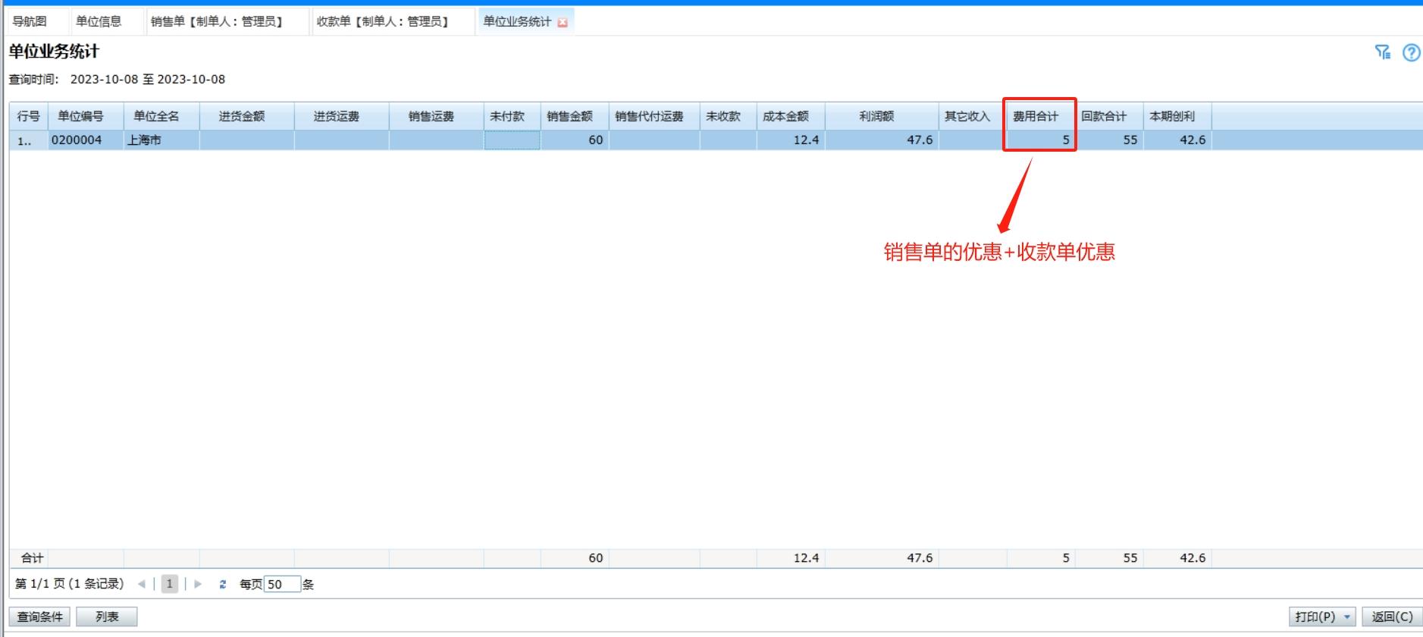Open the filter icon at top right
This screenshot has width=1423, height=637.
pyautogui.click(x=1382, y=52)
